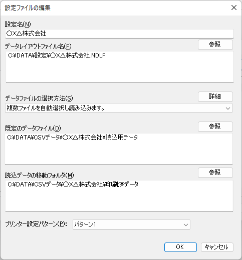Click the 設定名(N) label

coord(18,24)
